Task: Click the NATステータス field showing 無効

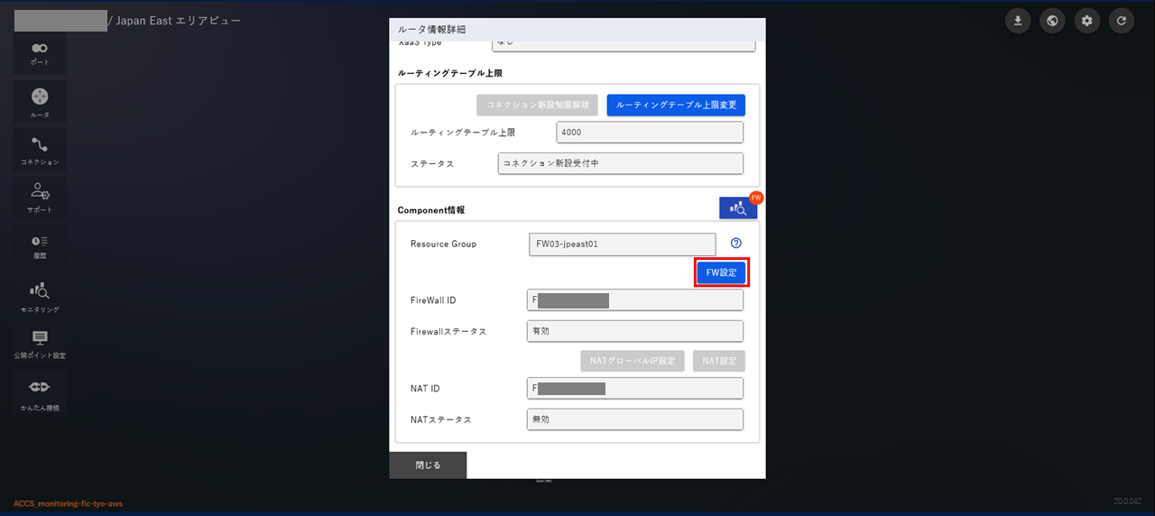Action: [635, 419]
